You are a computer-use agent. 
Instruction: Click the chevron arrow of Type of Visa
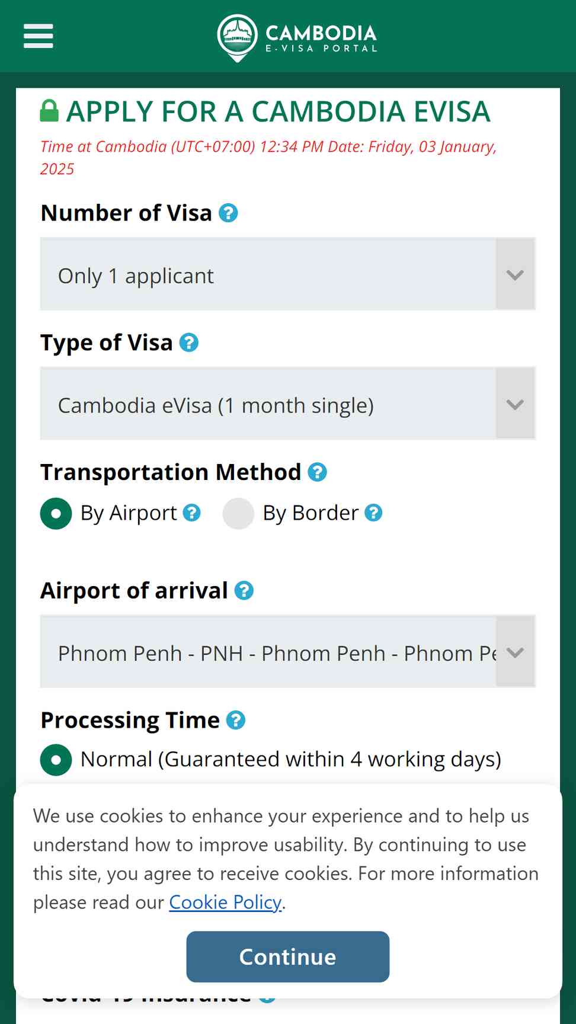[516, 404]
